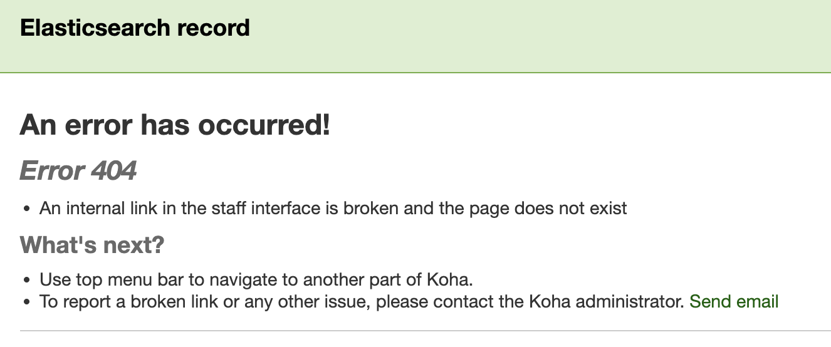Click the bullet before An internal link
This screenshot has height=347, width=831.
click(27, 209)
